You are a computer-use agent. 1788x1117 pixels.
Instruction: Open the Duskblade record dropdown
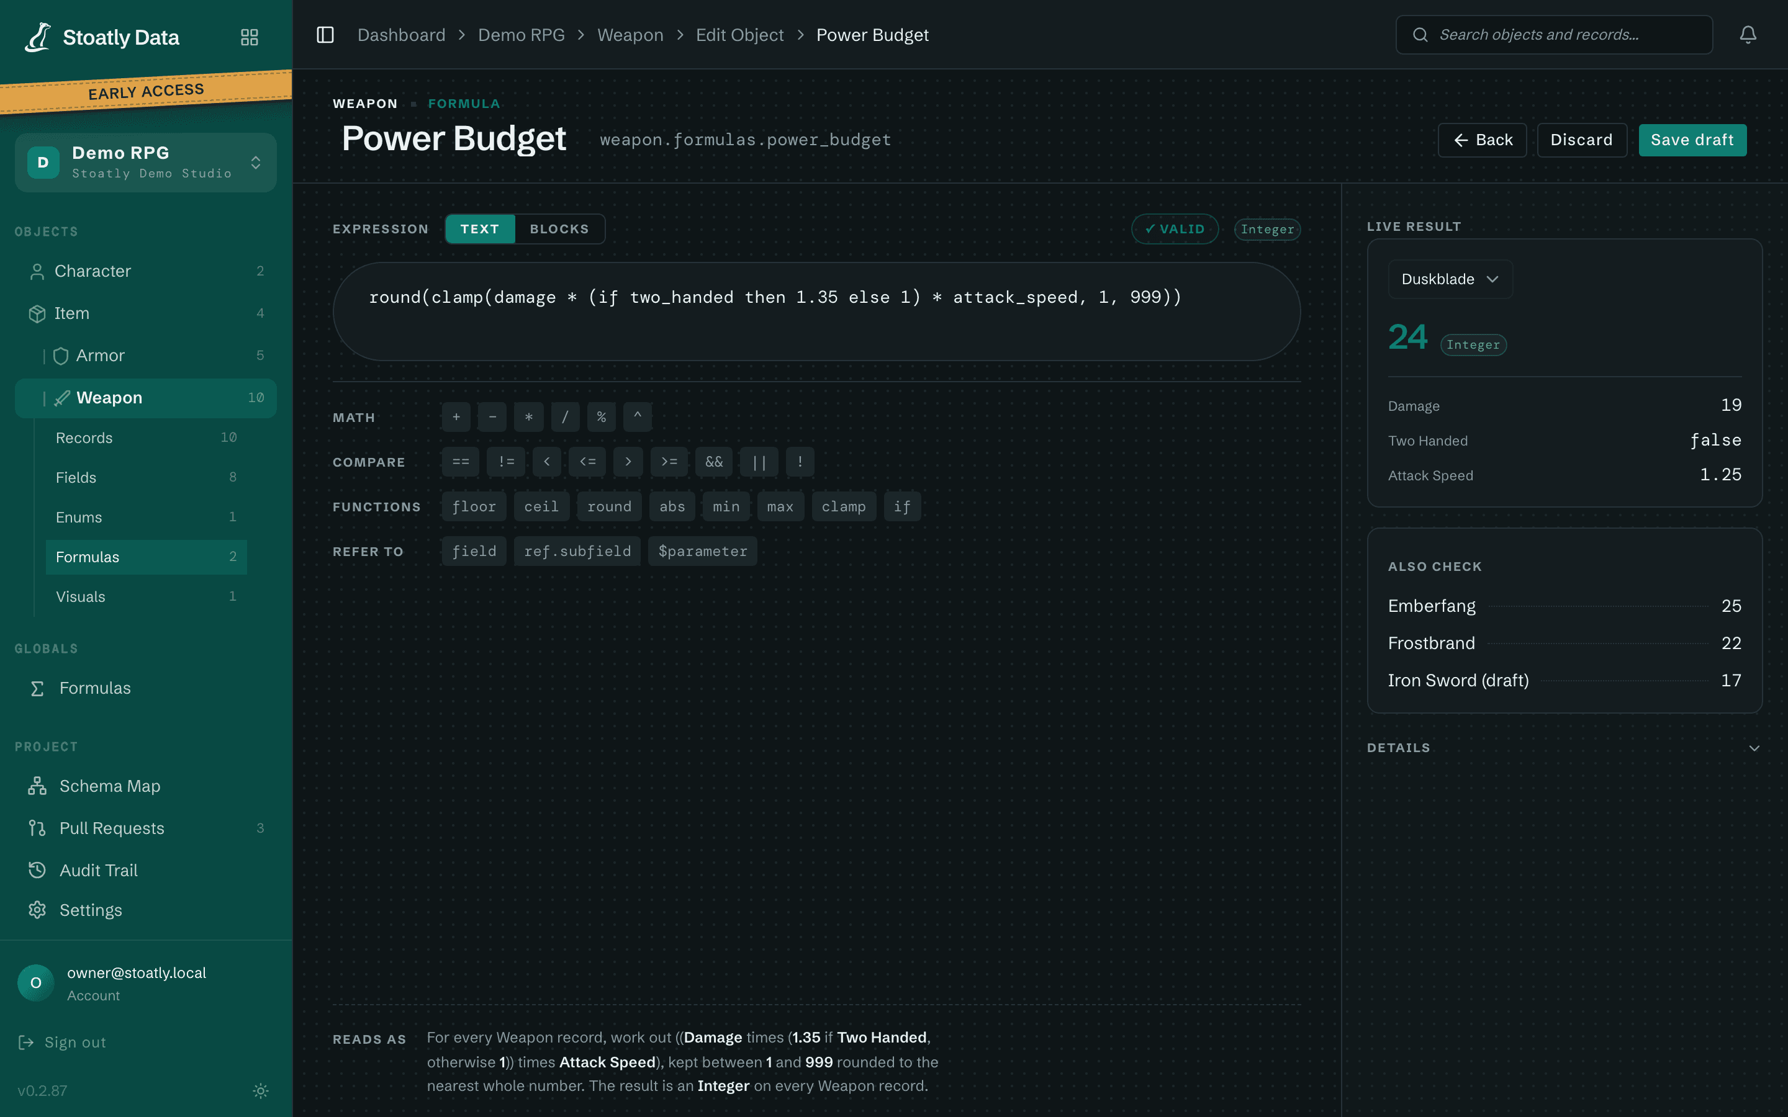(1450, 279)
